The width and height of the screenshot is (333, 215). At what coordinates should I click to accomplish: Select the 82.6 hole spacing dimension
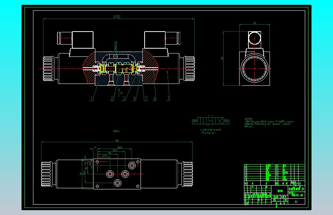point(115,150)
